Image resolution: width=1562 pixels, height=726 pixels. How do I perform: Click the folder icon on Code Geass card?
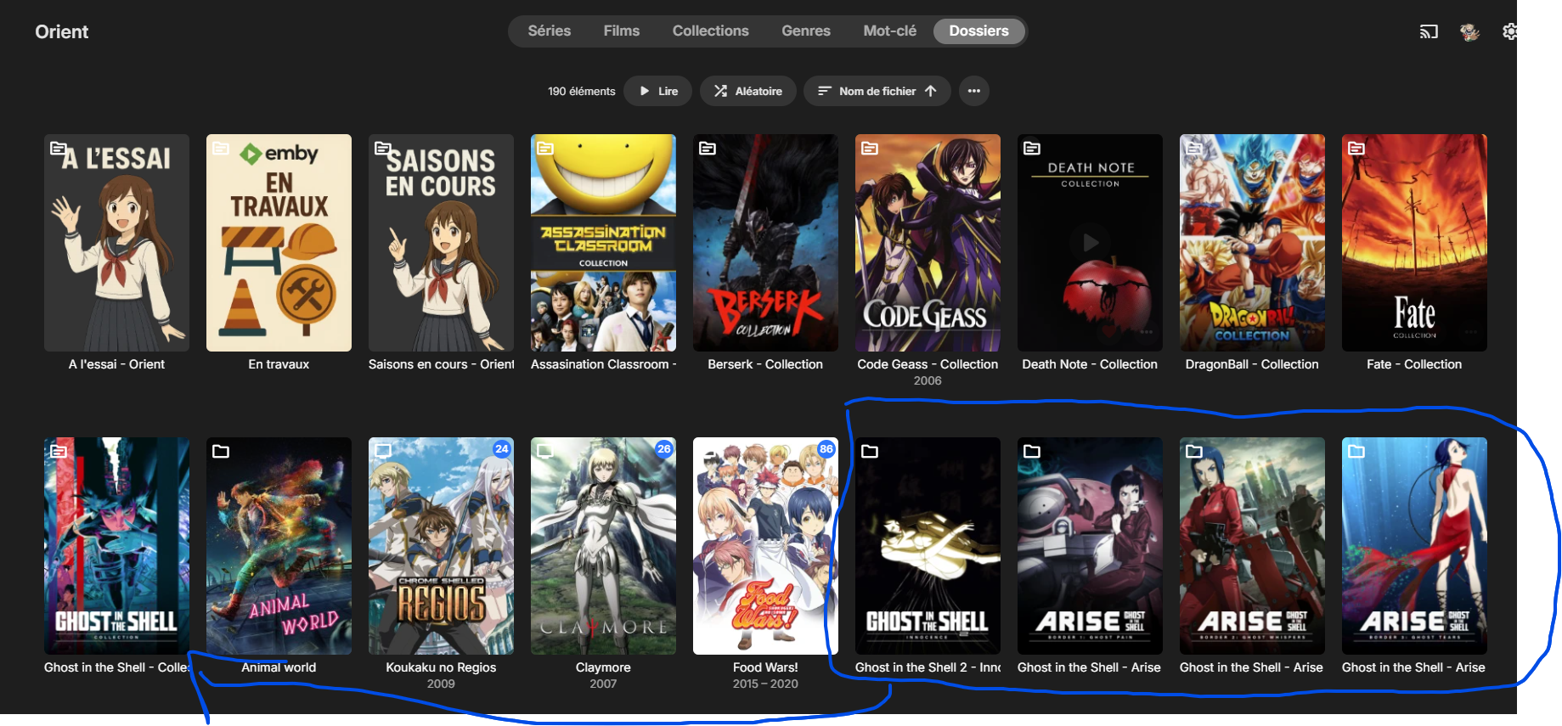point(870,149)
